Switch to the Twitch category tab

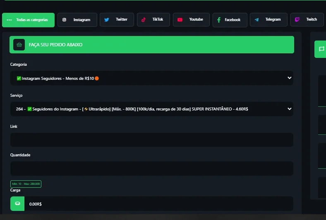pos(307,19)
